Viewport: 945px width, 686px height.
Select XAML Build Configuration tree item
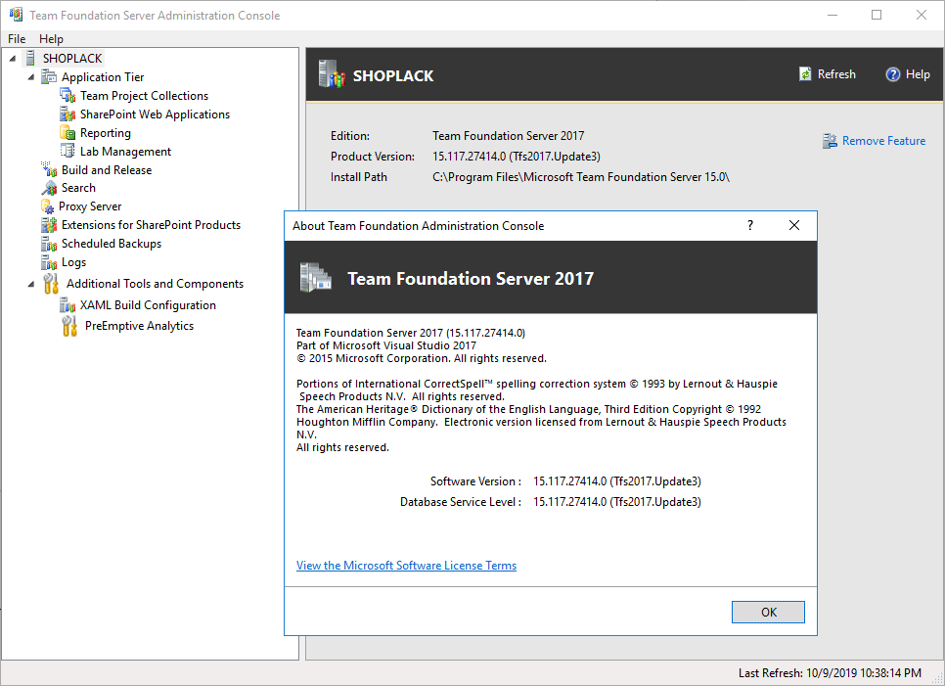click(x=148, y=305)
